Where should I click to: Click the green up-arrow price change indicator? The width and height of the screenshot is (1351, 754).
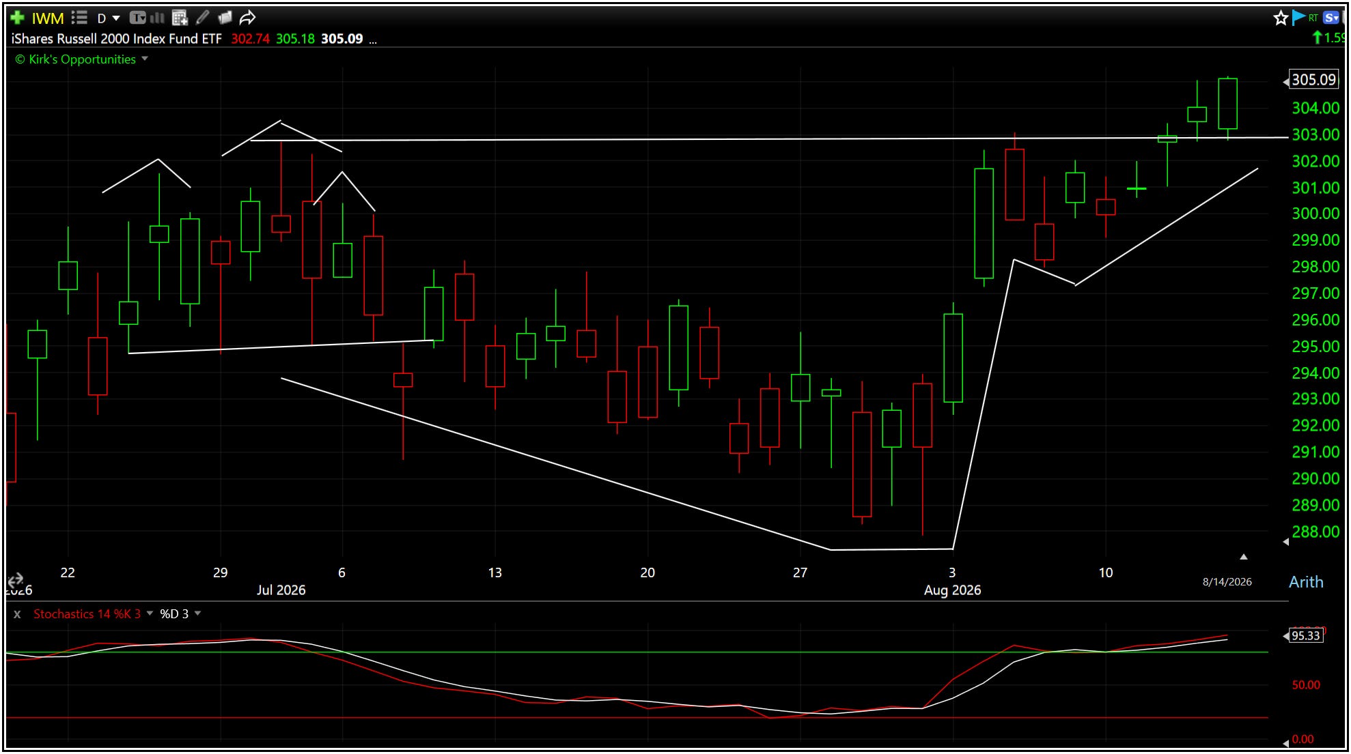[x=1318, y=38]
